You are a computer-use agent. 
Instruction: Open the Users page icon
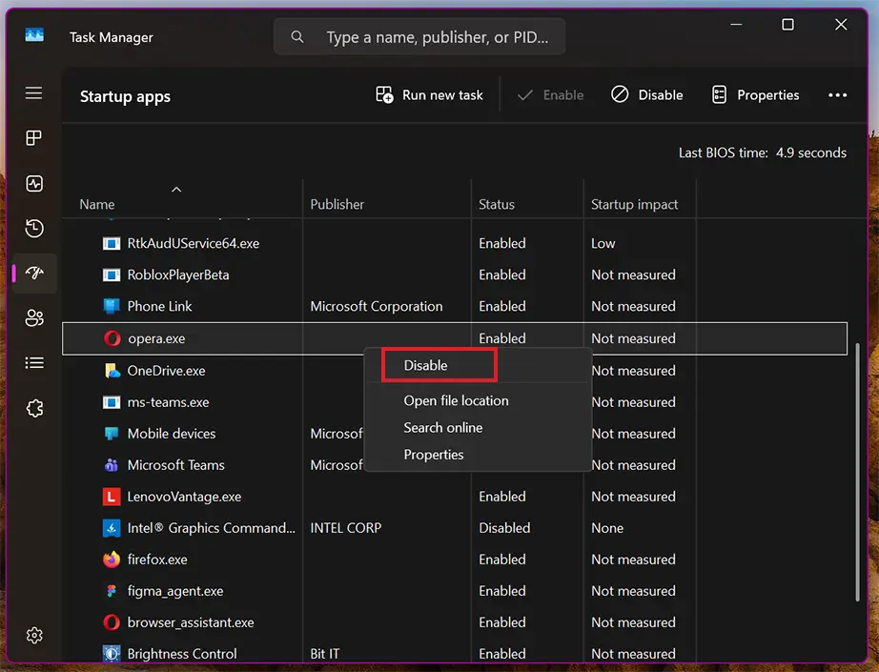point(34,317)
